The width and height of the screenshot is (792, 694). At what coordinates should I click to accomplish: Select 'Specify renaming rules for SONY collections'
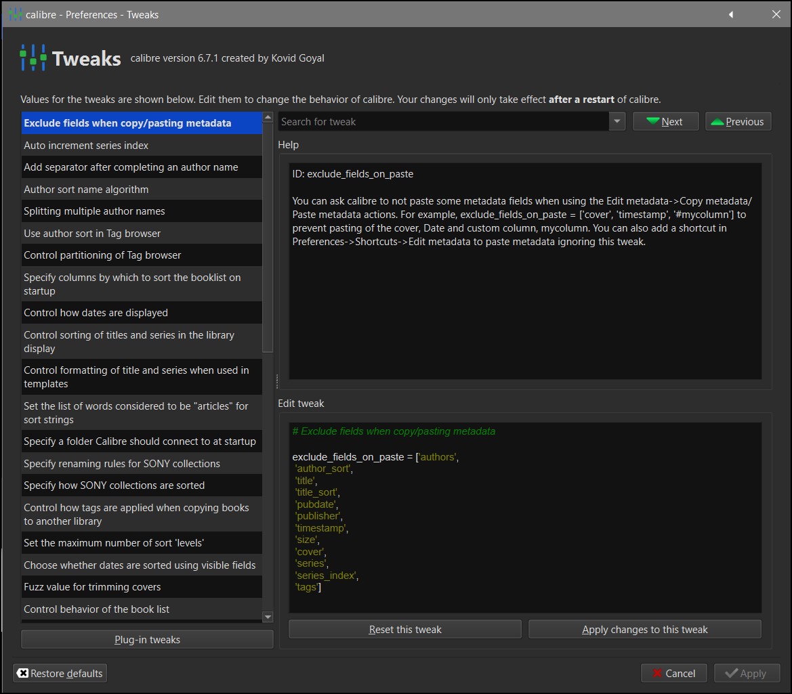(142, 463)
